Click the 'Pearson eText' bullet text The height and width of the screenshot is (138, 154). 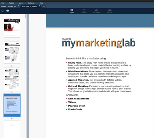coord(77,106)
